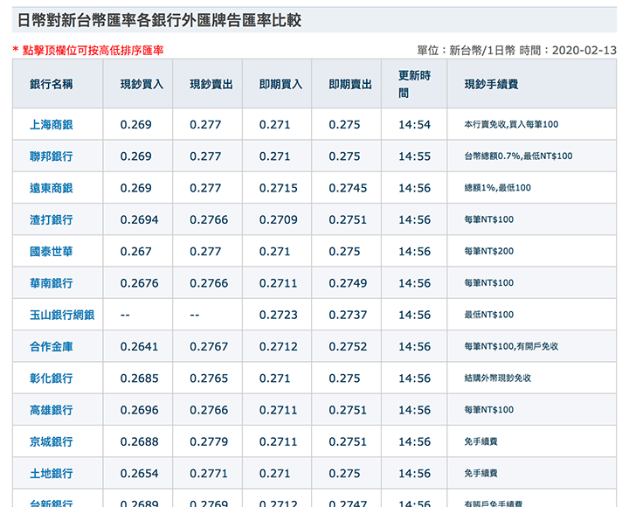
Task: Select 土地銀行 cash buy rate 0.2654
Action: (139, 474)
